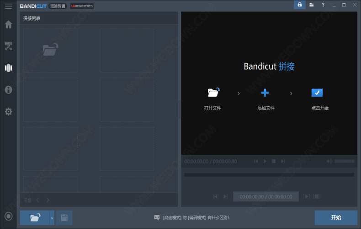361x229 pixels.
Task: Open Help question mark icon
Action: click(x=323, y=5)
